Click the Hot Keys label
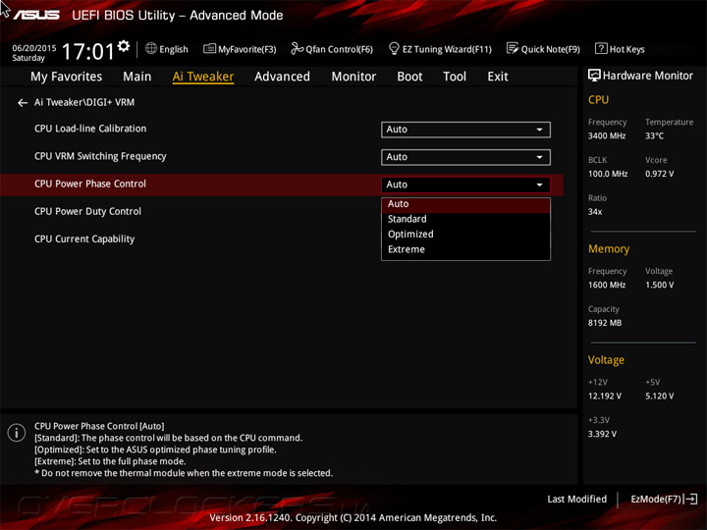The height and width of the screenshot is (530, 707). pyautogui.click(x=627, y=49)
